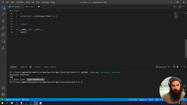Change file encoding UTF-8
This screenshot has height=105, width=187.
[x=151, y=99]
